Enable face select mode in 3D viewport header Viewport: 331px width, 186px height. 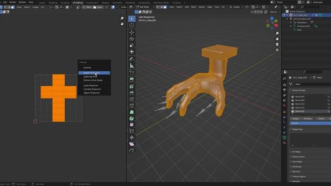(165, 7)
